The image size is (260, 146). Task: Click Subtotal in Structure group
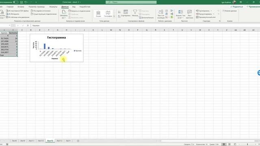coord(206,17)
